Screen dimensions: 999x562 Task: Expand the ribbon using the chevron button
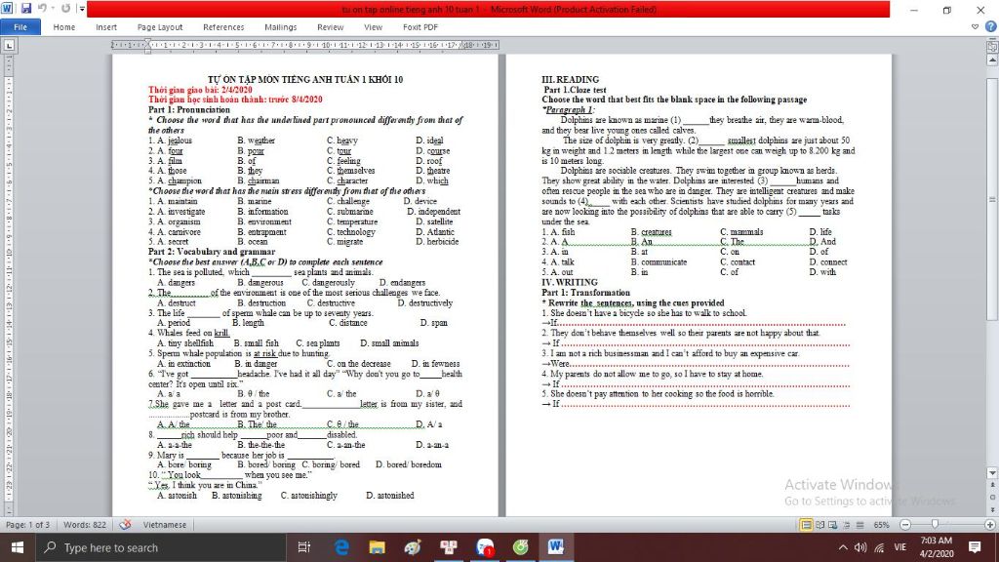[x=975, y=26]
